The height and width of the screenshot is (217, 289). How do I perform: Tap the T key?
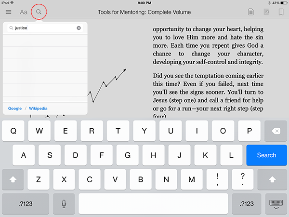[118, 131]
